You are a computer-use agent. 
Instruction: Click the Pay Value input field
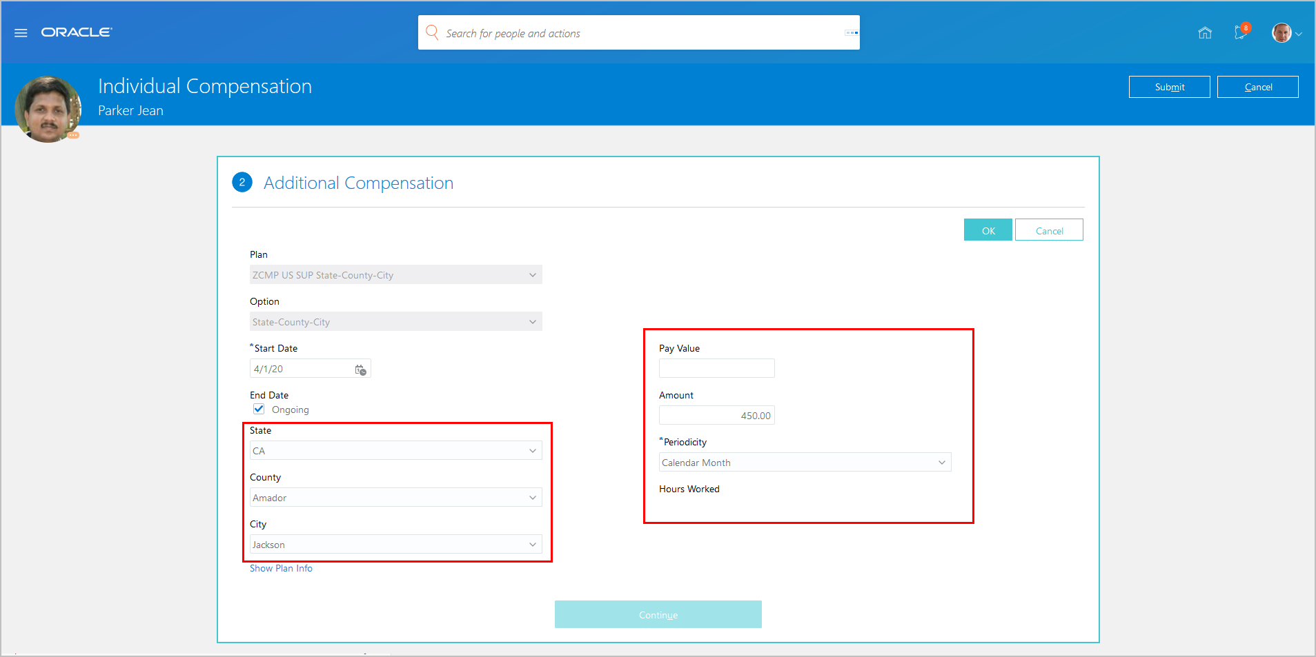tap(716, 368)
